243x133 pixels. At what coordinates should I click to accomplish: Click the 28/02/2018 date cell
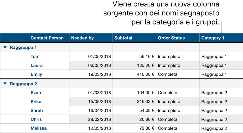tap(99, 119)
